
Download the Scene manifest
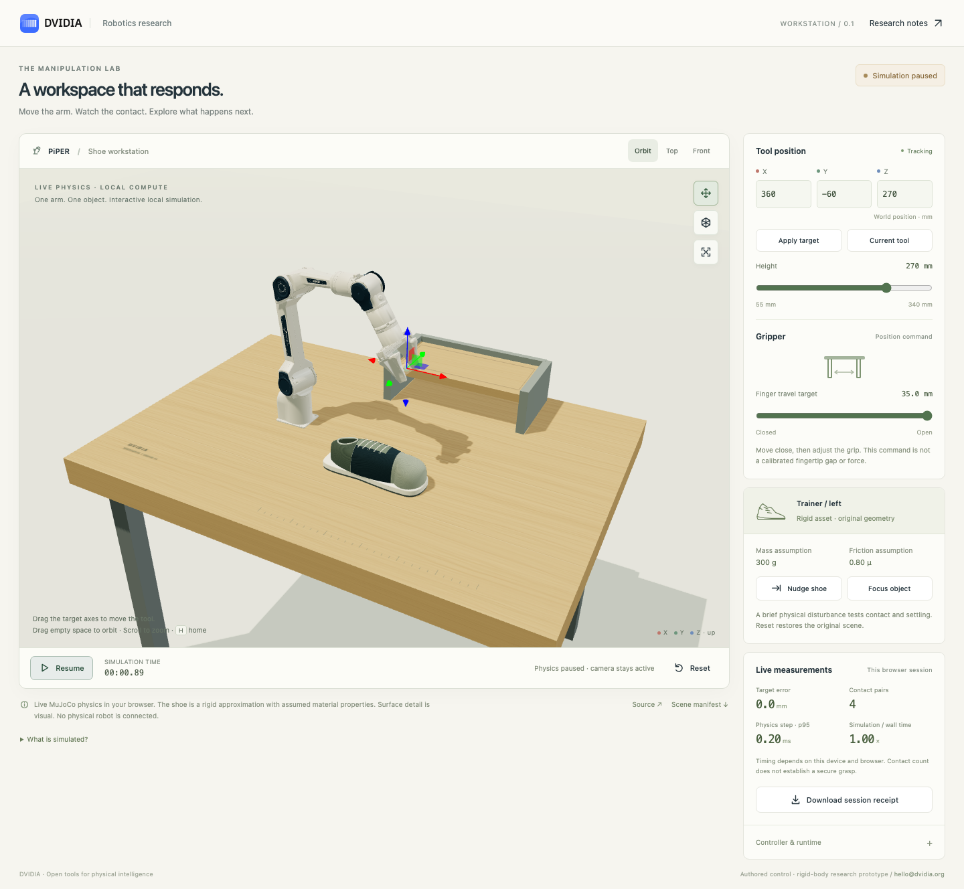coord(700,705)
